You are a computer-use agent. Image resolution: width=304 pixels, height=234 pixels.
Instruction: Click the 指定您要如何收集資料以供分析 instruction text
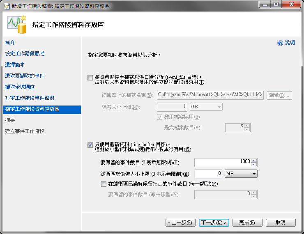tap(124, 55)
